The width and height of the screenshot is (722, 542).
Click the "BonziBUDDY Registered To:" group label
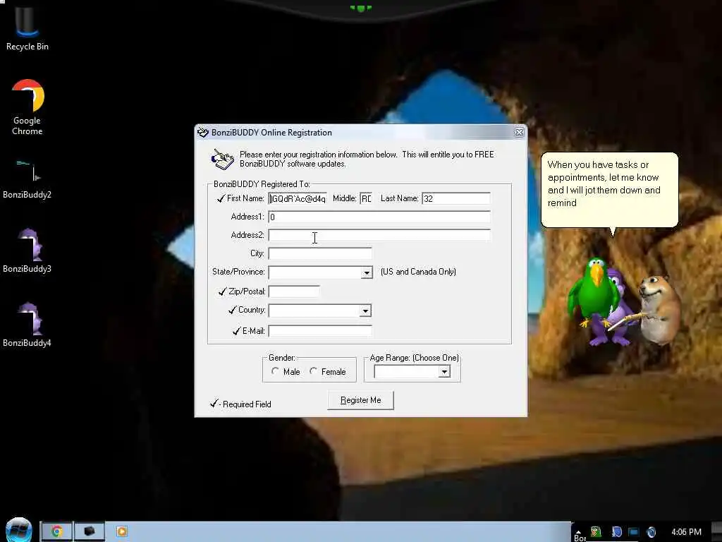pos(262,184)
